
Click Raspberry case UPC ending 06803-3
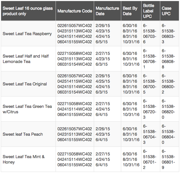pyautogui.click(x=168, y=34)
